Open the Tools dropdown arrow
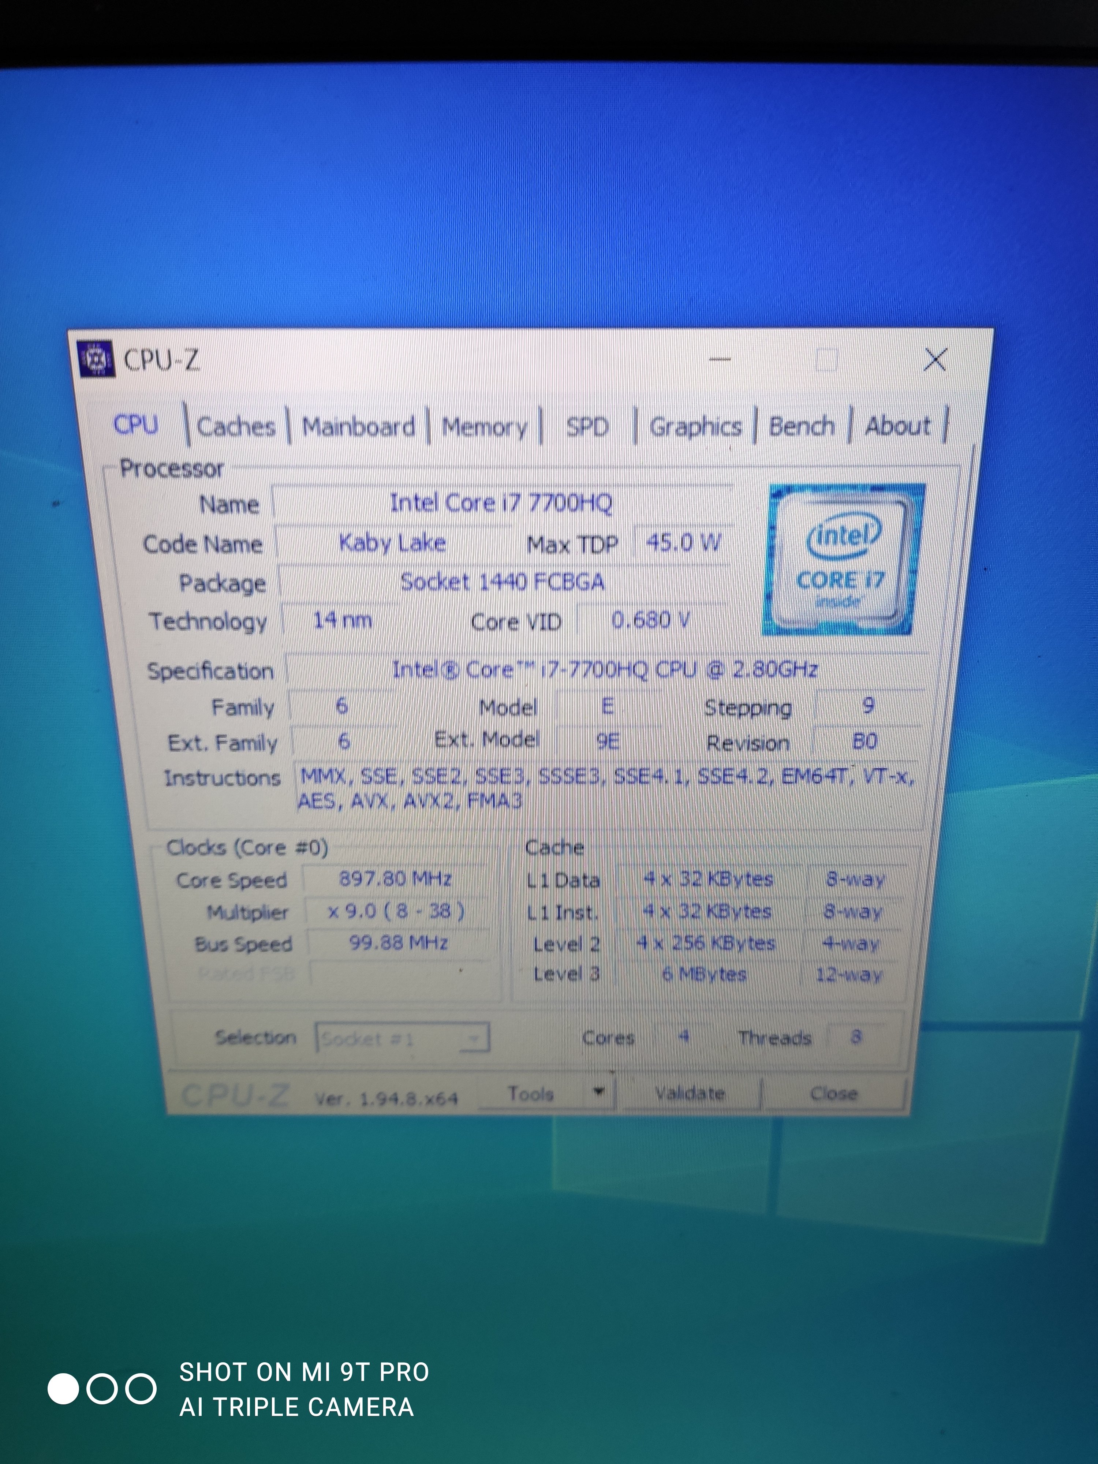Image resolution: width=1098 pixels, height=1464 pixels. pos(599,1091)
